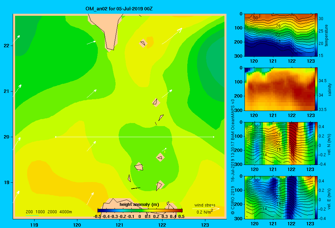Viewport: 335px width, 228px height.
Task: Click the CSIRO 2019 BoM OceanMAPS v3 credit text
Action: coord(233,157)
